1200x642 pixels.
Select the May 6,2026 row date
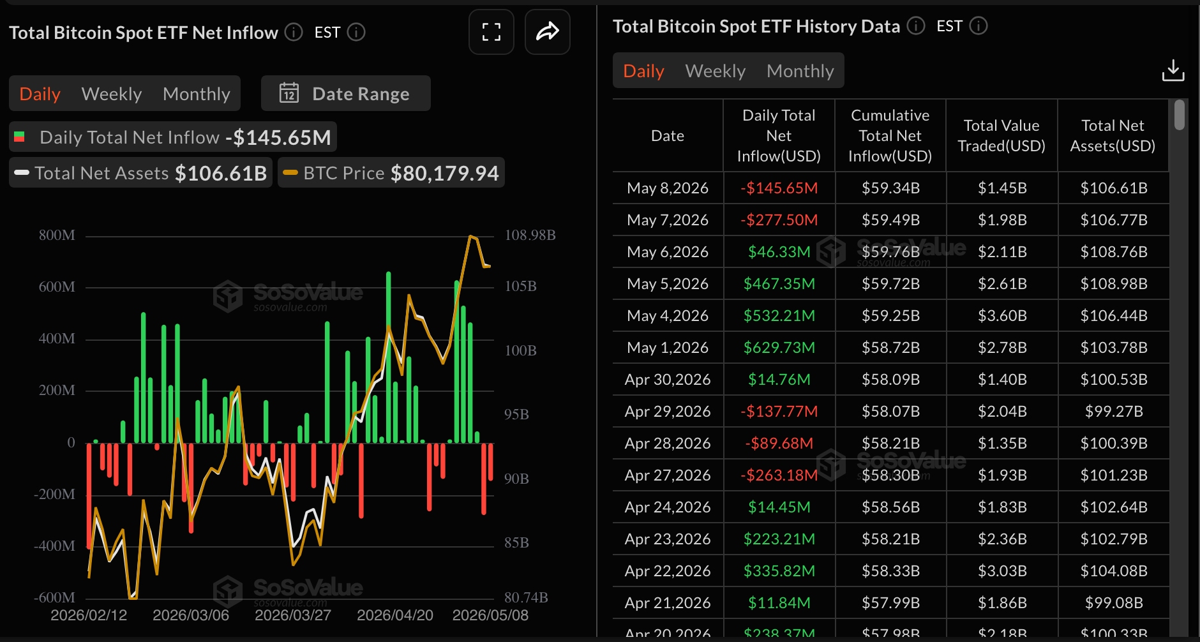(668, 251)
